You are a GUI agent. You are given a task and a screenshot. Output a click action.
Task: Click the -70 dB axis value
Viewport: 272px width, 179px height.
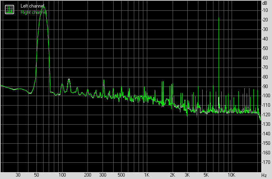point(265,67)
